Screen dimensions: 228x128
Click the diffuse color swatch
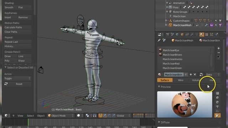[x=172, y=127]
